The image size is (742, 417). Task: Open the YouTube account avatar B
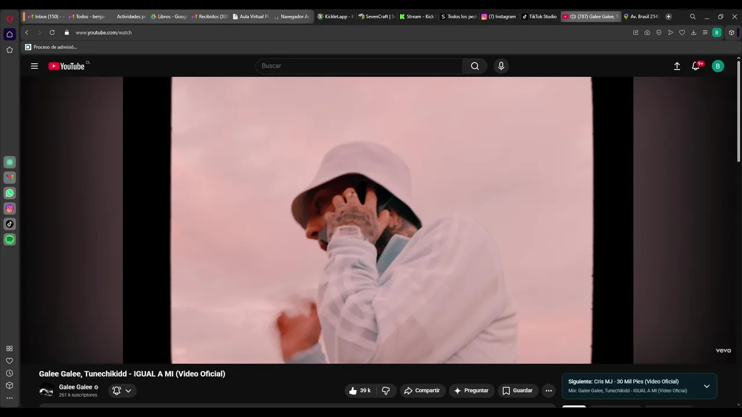(x=718, y=66)
